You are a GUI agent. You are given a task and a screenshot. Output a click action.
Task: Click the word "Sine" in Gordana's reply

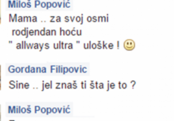pyautogui.click(x=19, y=85)
